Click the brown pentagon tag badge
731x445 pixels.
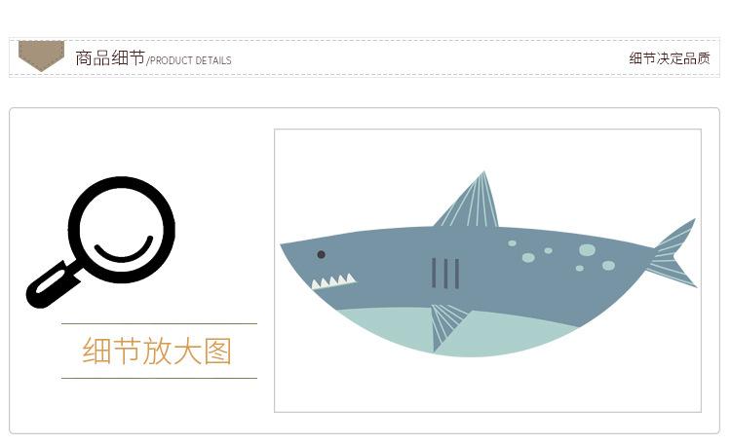(x=41, y=56)
